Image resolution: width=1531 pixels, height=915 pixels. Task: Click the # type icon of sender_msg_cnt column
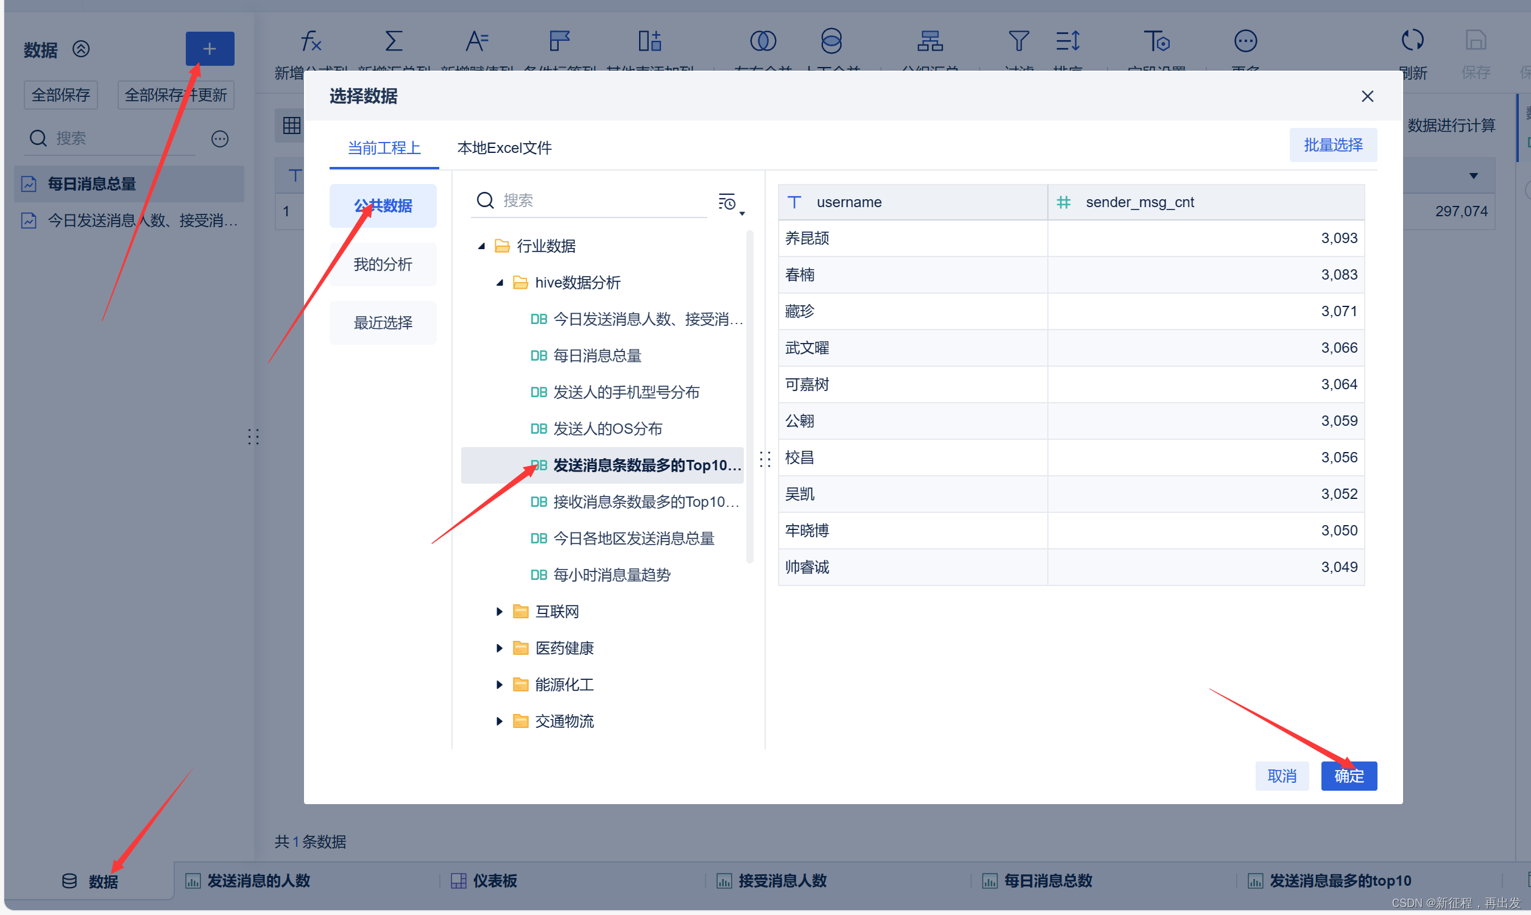(1064, 202)
